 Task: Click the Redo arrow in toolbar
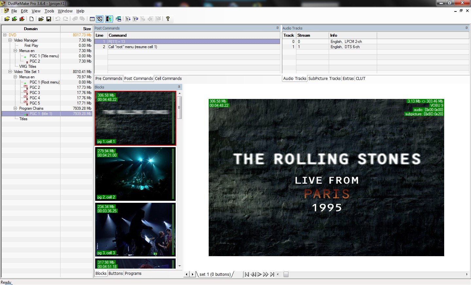click(x=65, y=19)
